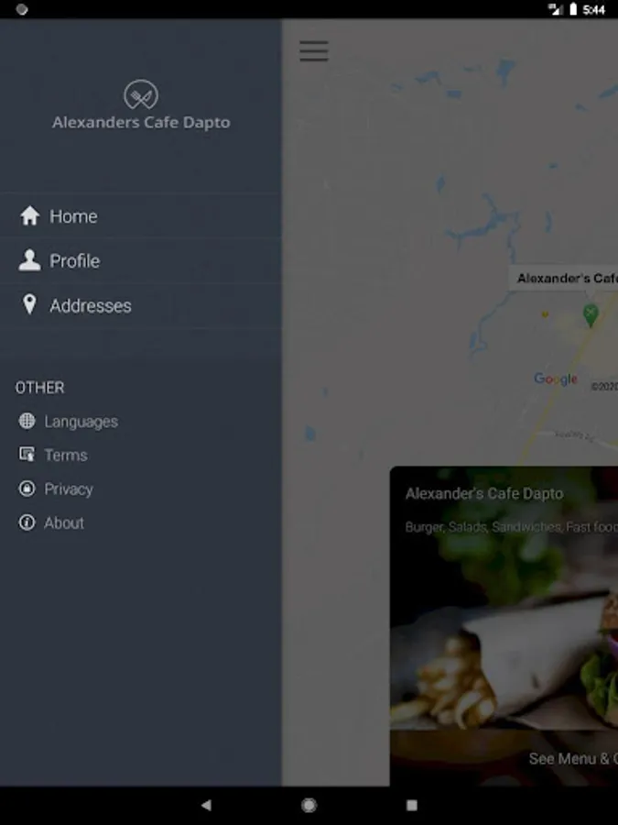This screenshot has width=618, height=825.
Task: Click the Privacy lock icon
Action: click(x=27, y=489)
